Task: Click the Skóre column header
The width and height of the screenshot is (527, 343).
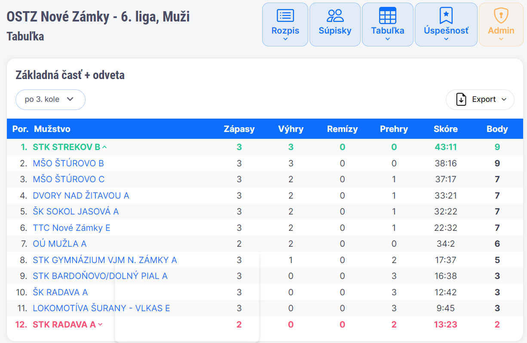Action: pos(446,129)
